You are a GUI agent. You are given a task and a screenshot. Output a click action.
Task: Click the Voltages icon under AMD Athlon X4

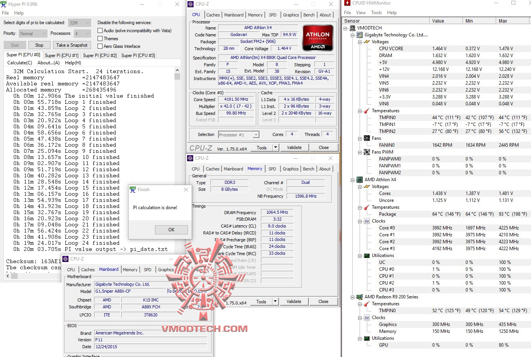pos(367,187)
